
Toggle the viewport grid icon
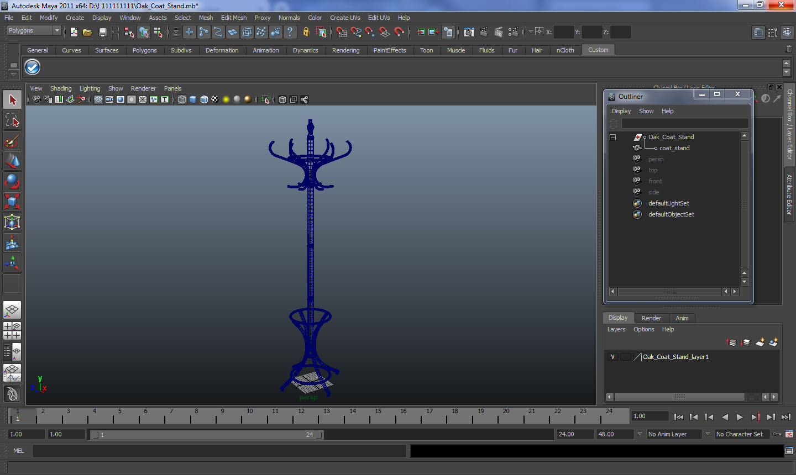coord(98,99)
